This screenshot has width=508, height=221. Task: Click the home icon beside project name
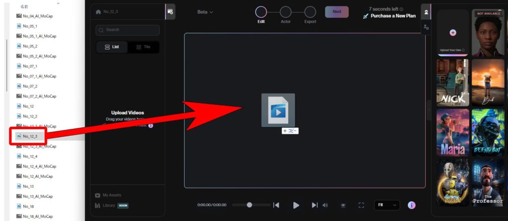pyautogui.click(x=98, y=12)
